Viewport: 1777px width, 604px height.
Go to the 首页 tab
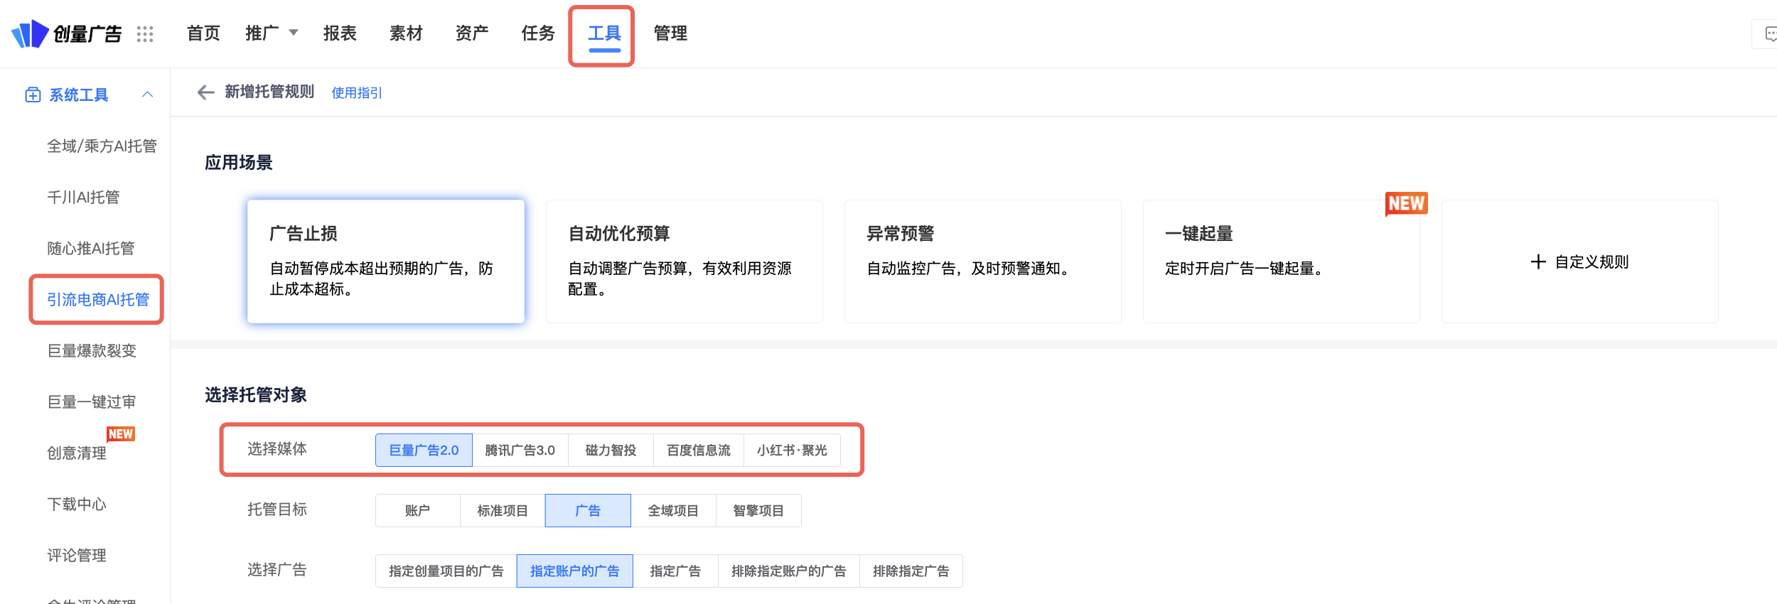(203, 33)
